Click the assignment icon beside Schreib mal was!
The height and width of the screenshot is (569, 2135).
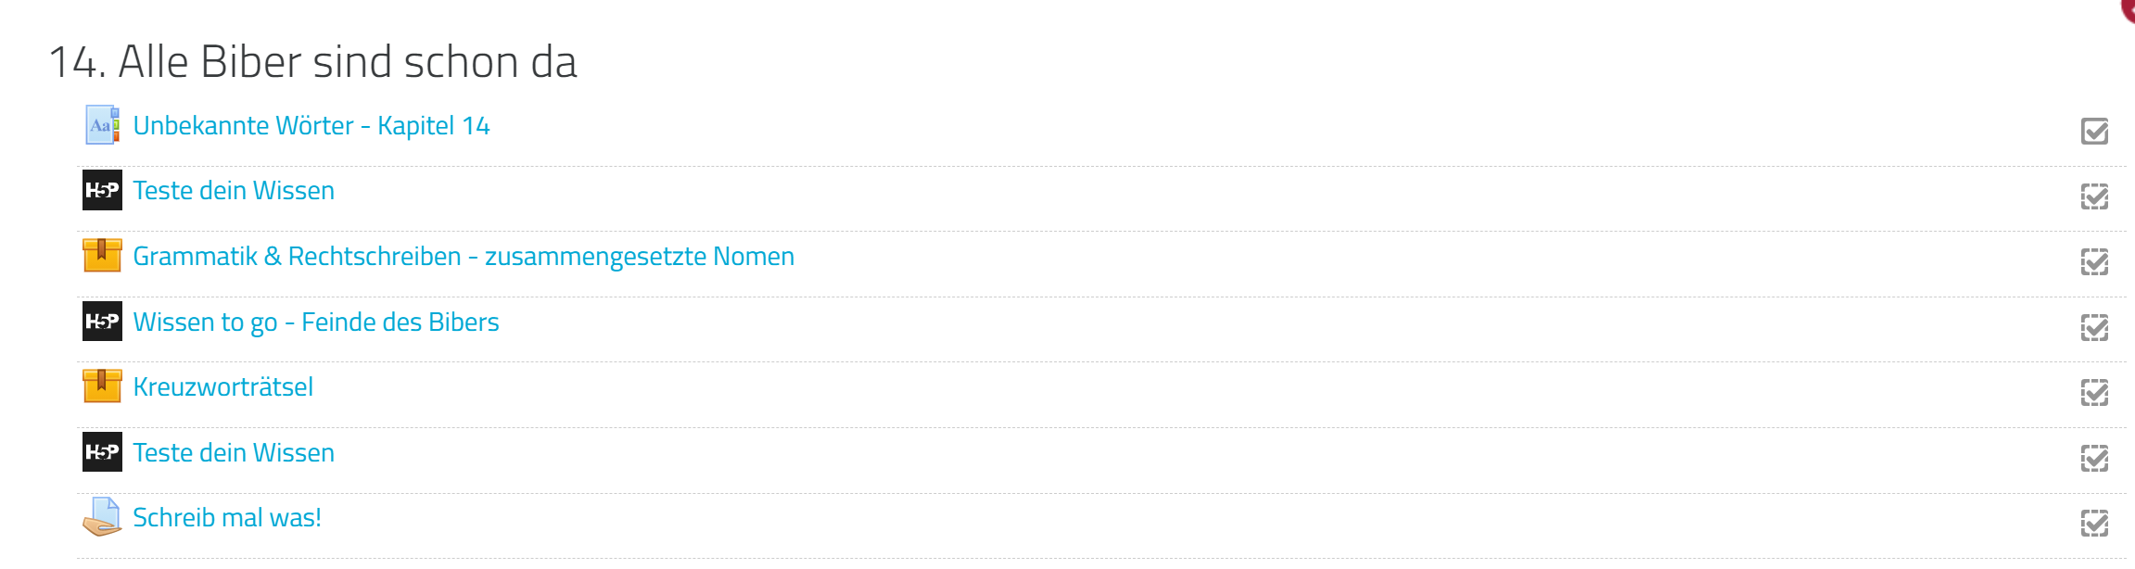(x=102, y=517)
